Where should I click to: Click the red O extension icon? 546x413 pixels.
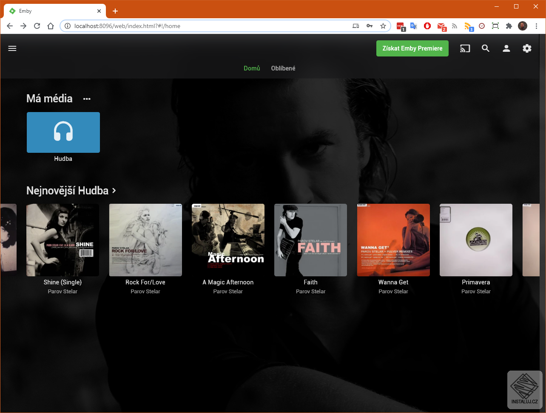pyautogui.click(x=427, y=26)
